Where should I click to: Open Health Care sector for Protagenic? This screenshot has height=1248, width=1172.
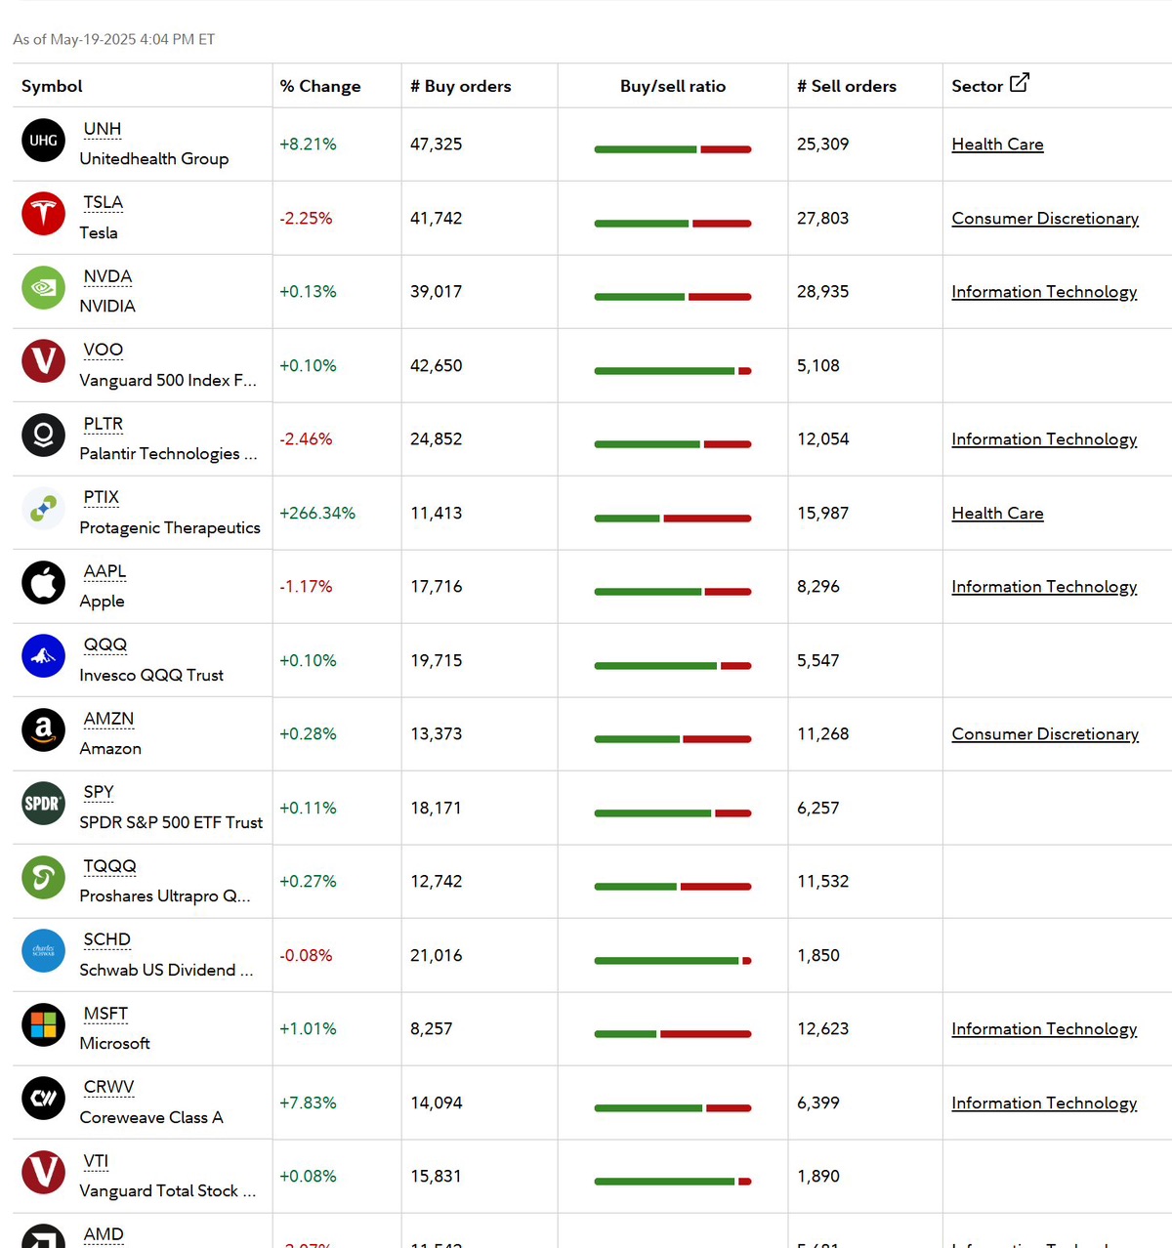(997, 514)
